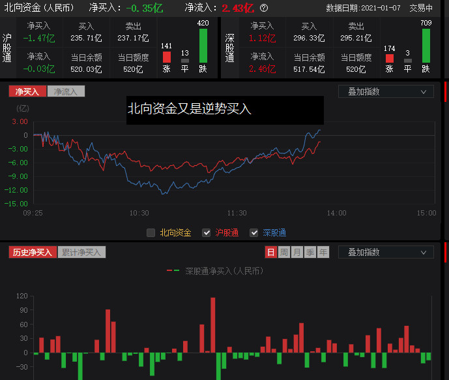Click the green 跌 bar in 沪股通 panel
Screen dimensions: 449x380
(203, 46)
